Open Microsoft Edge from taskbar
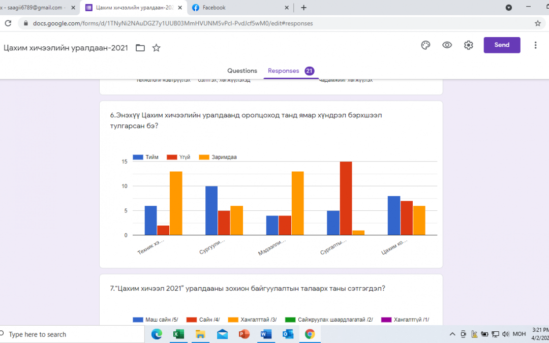Viewport: 549px width, 343px height. pyautogui.click(x=157, y=334)
